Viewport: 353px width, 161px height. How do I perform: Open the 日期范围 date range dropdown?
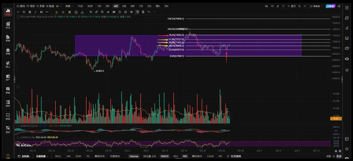pos(42,156)
